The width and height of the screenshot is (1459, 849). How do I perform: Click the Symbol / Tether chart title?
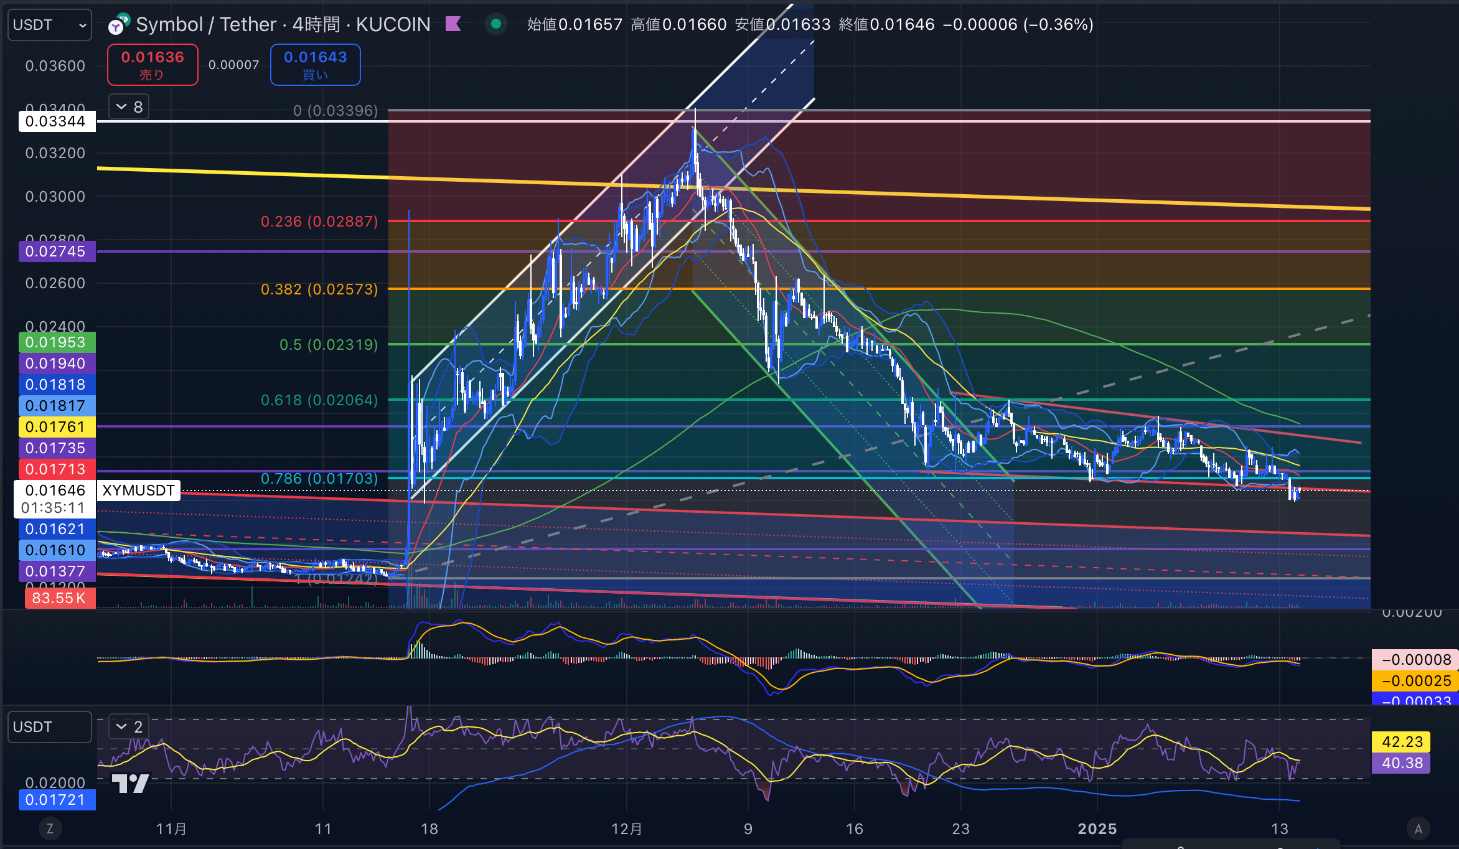click(206, 24)
